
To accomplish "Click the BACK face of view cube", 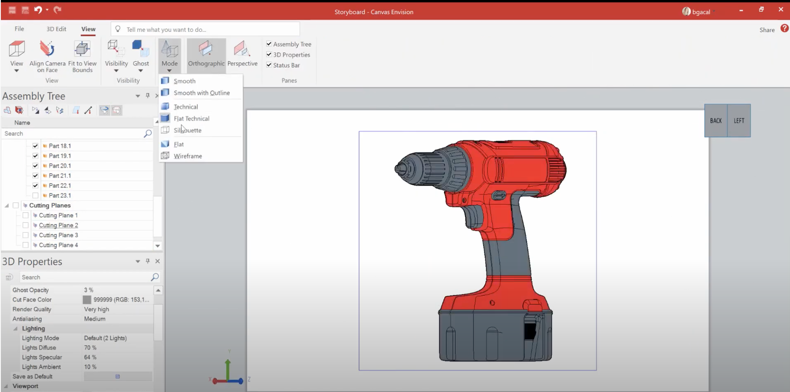I will [716, 121].
